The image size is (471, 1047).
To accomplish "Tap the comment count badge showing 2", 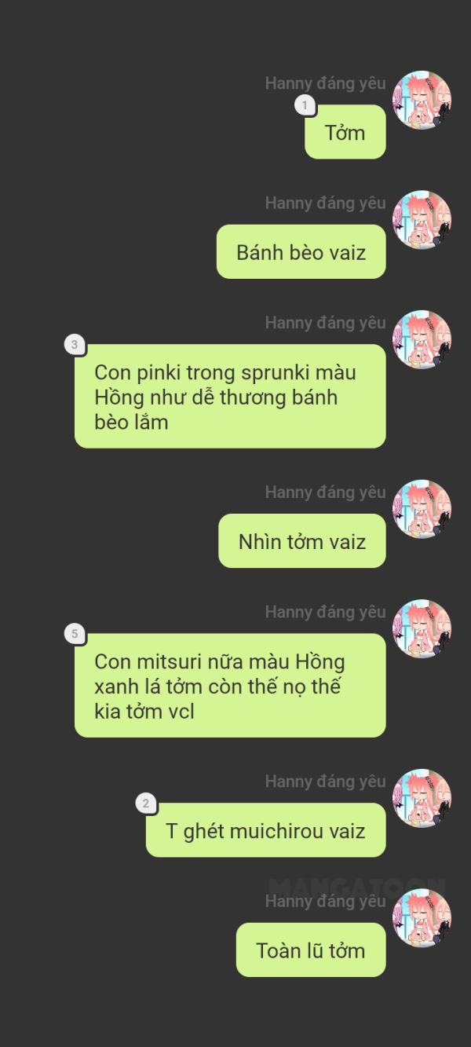I will click(145, 804).
